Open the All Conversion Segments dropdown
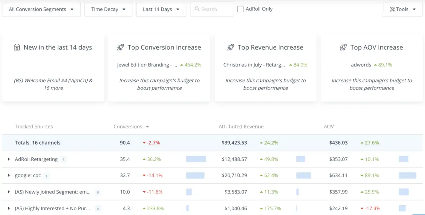Viewport: 425px width, 215px height. pos(41,9)
